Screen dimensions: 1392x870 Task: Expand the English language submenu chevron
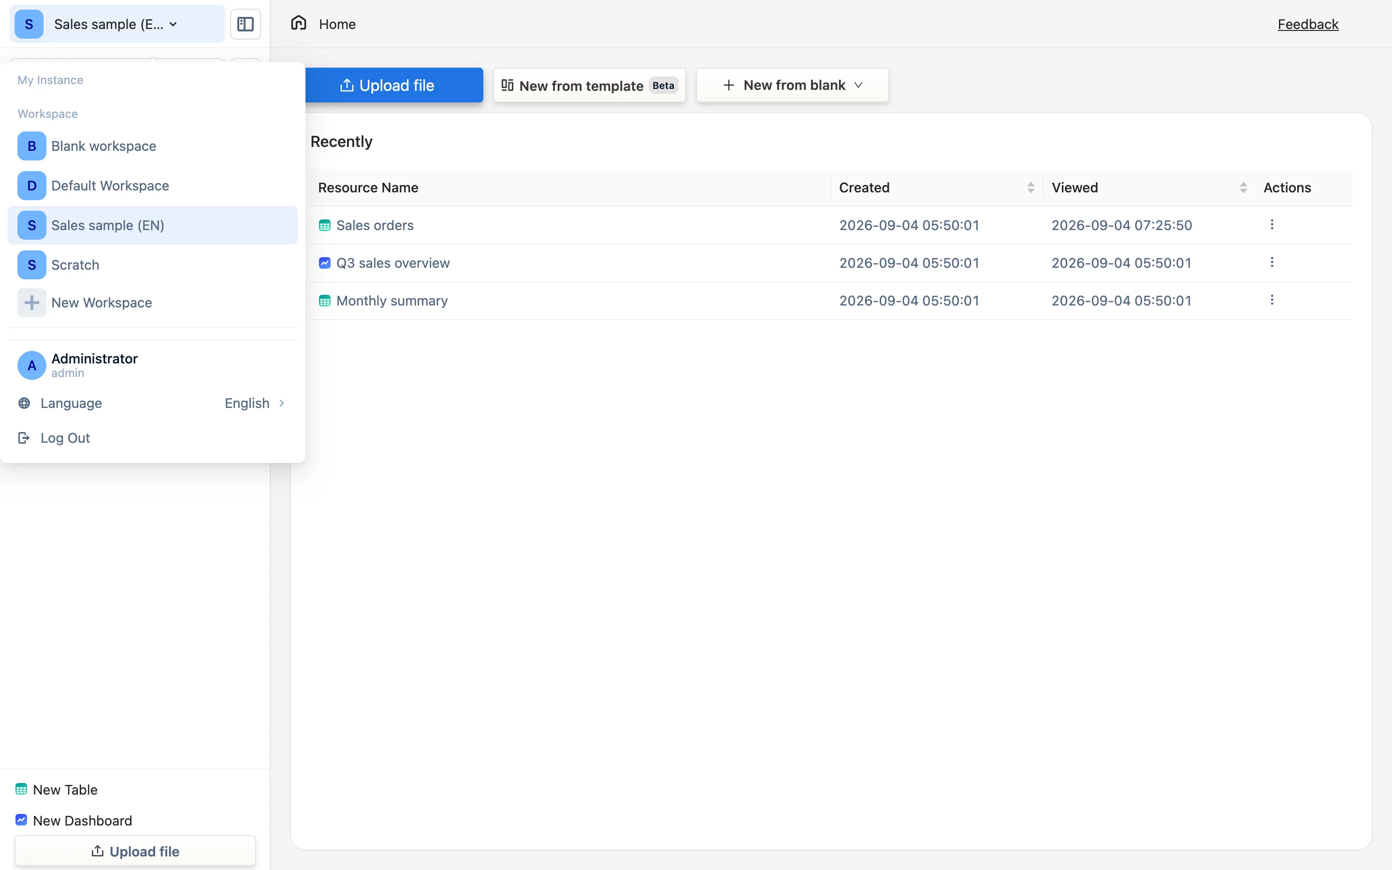[282, 404]
